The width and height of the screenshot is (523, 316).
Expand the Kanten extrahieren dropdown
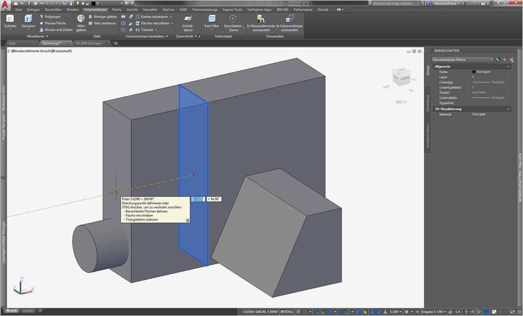point(172,17)
